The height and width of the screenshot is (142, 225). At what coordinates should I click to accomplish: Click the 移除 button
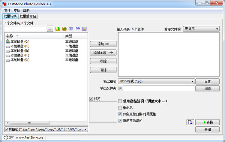[103, 61]
